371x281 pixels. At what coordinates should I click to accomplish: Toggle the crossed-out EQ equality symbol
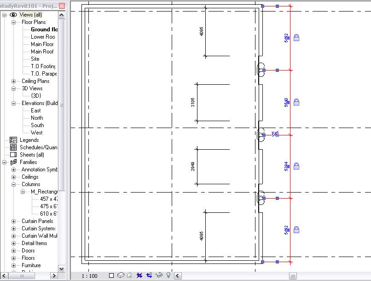point(275,134)
